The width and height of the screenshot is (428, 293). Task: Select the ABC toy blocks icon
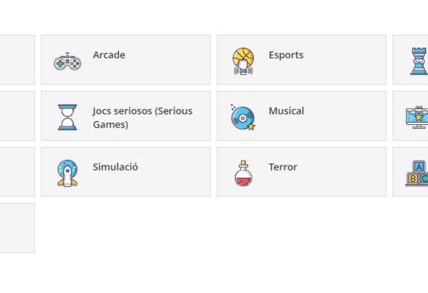(x=417, y=173)
